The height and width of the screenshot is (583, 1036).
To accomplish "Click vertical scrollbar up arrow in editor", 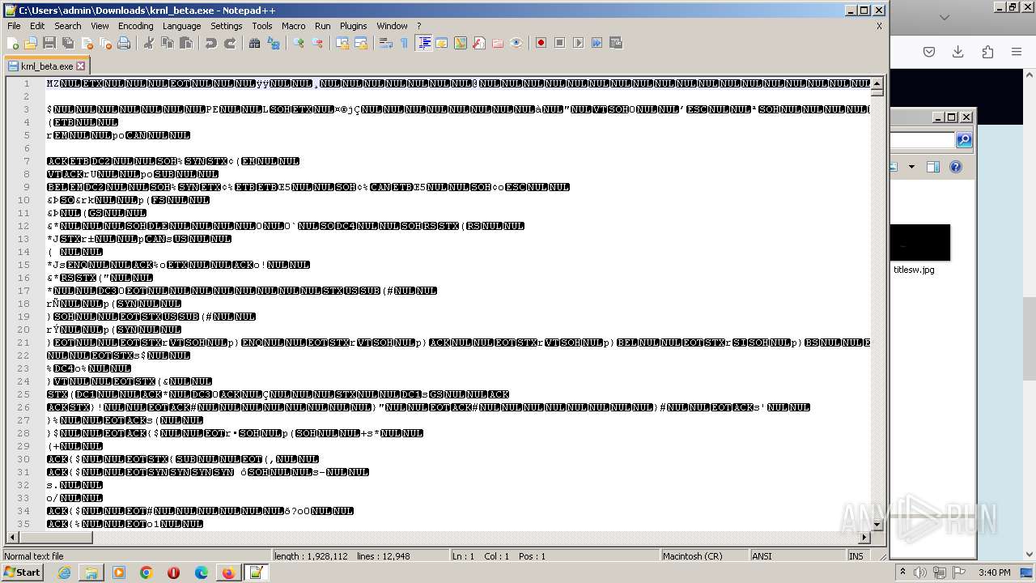I will click(x=877, y=83).
